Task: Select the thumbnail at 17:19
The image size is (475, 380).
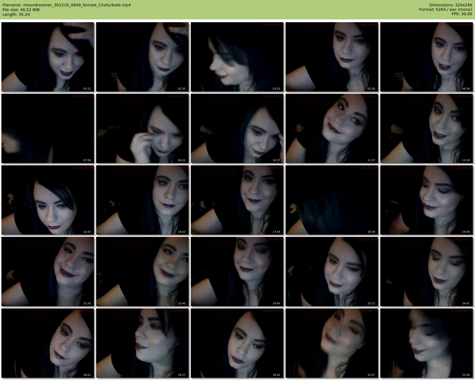Action: [237, 200]
